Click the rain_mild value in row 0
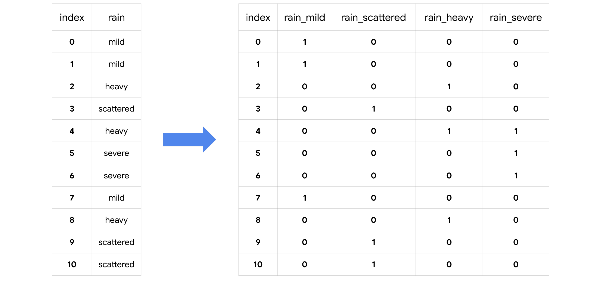This screenshot has width=601, height=281. (x=305, y=42)
